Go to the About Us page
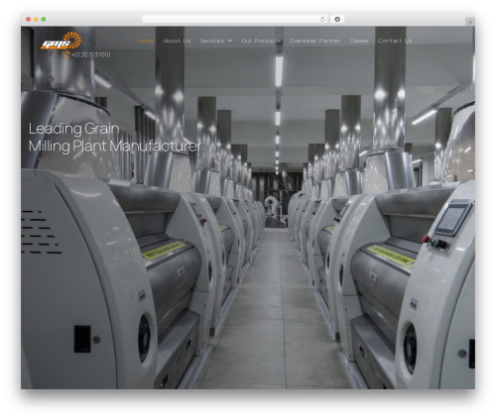The image size is (496, 419). point(177,41)
